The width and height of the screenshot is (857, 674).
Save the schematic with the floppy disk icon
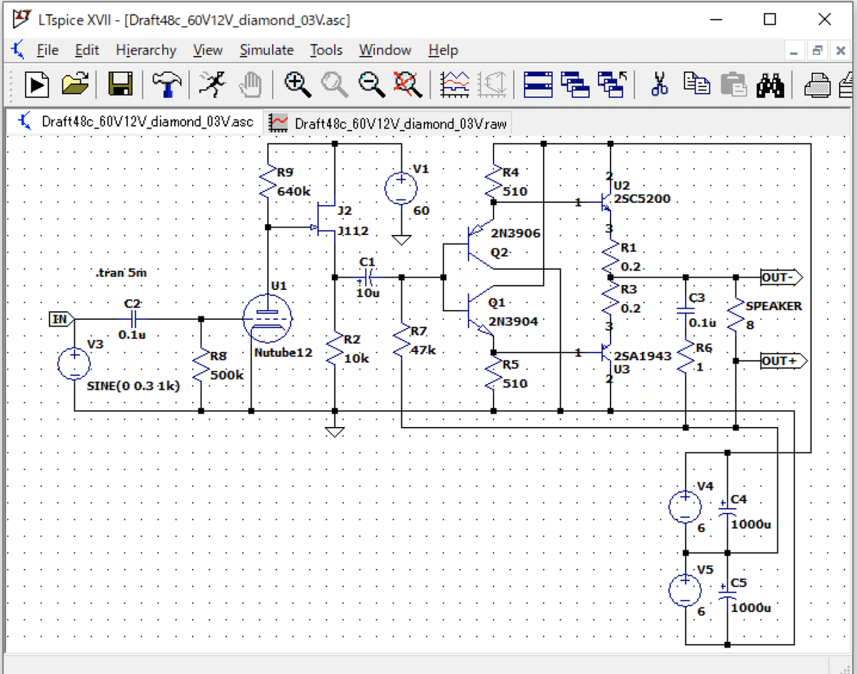click(x=121, y=85)
